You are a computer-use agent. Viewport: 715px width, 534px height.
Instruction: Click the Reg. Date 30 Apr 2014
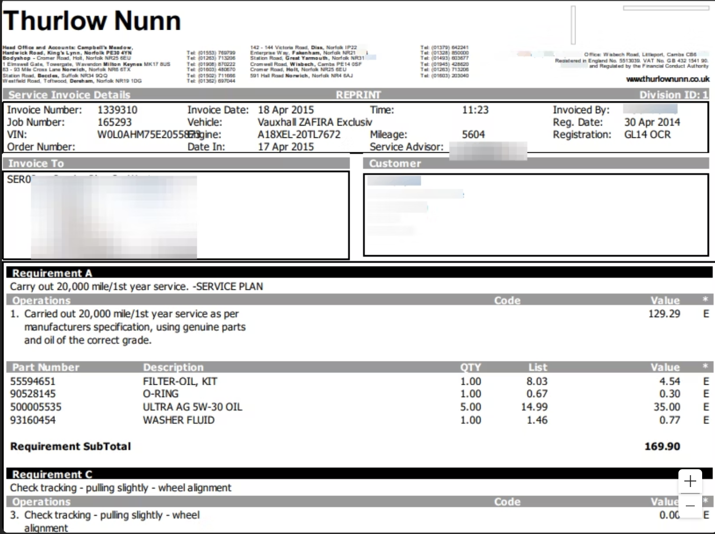(x=652, y=122)
